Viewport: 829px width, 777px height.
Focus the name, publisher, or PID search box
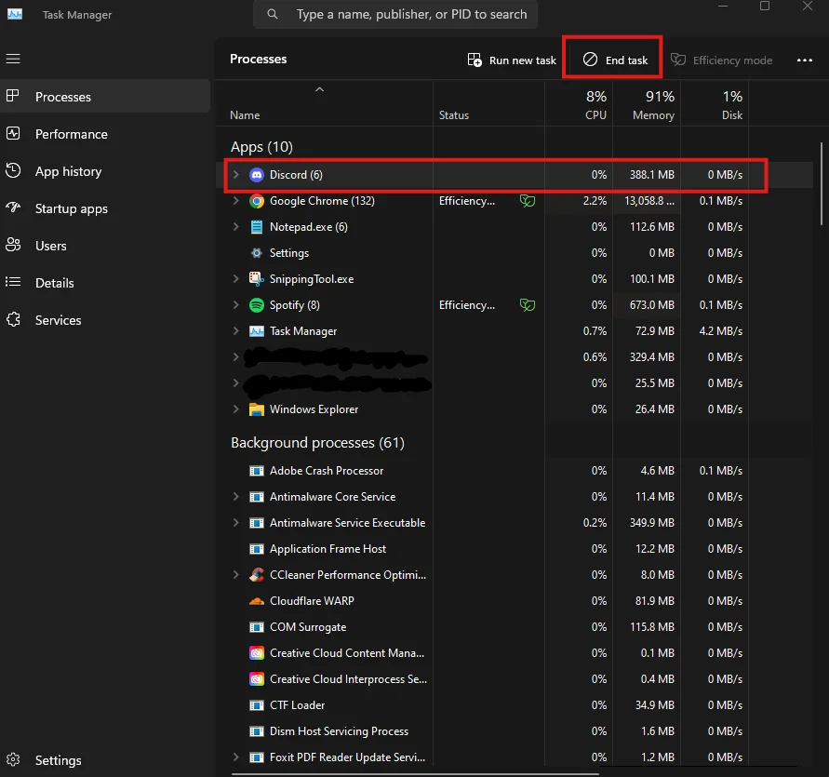(x=395, y=14)
